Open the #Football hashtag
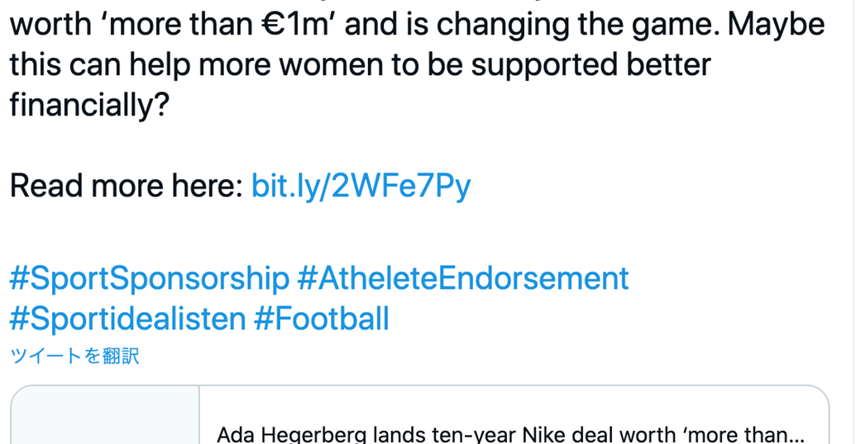Image resolution: width=856 pixels, height=444 pixels. [322, 319]
